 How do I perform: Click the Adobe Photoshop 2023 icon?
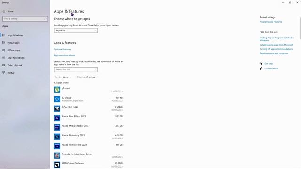pos(57,137)
